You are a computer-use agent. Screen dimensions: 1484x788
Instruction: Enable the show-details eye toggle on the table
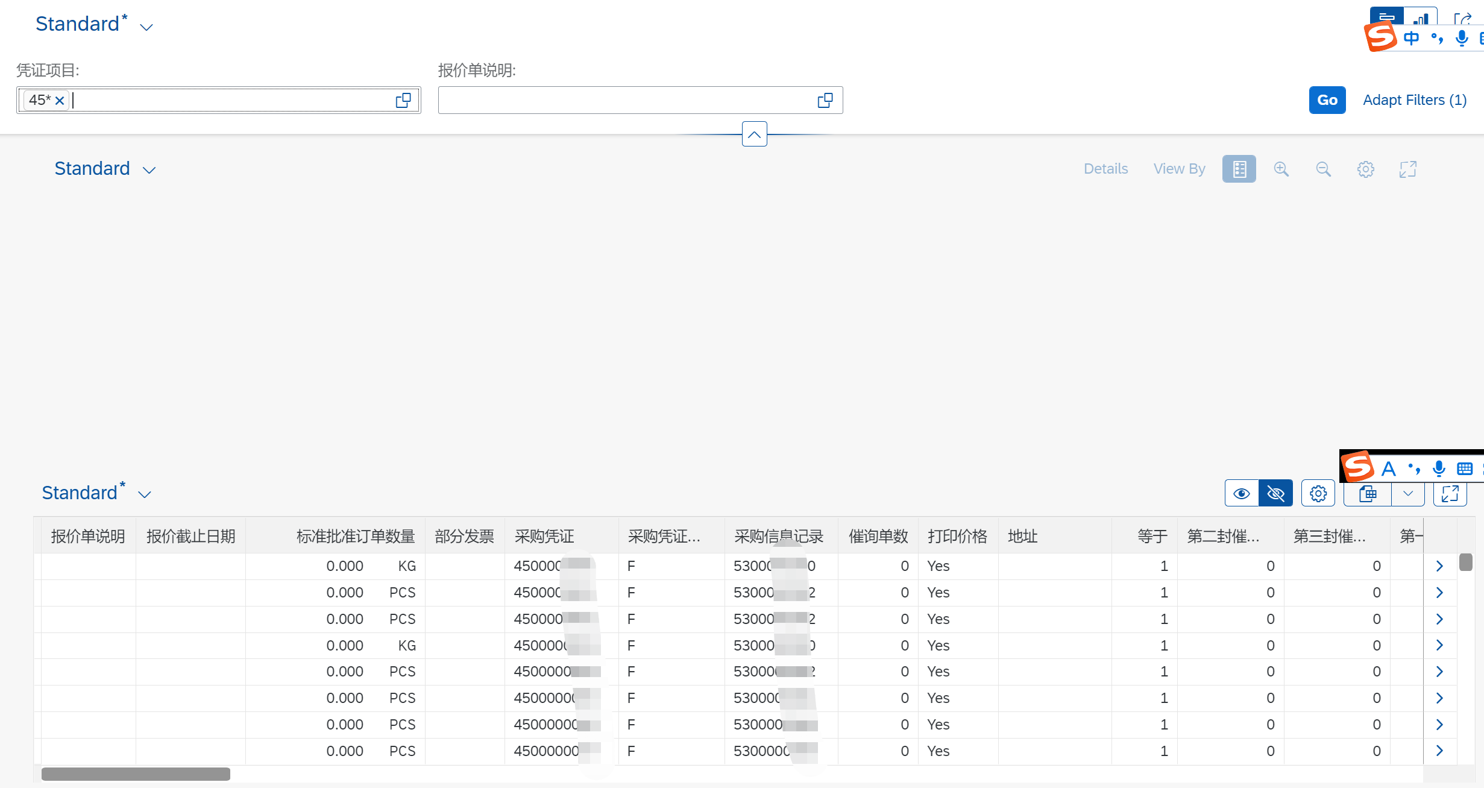tap(1242, 493)
